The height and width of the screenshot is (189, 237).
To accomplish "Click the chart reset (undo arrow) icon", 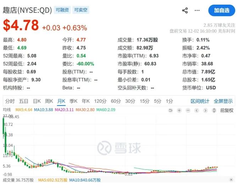I will (x=170, y=110).
